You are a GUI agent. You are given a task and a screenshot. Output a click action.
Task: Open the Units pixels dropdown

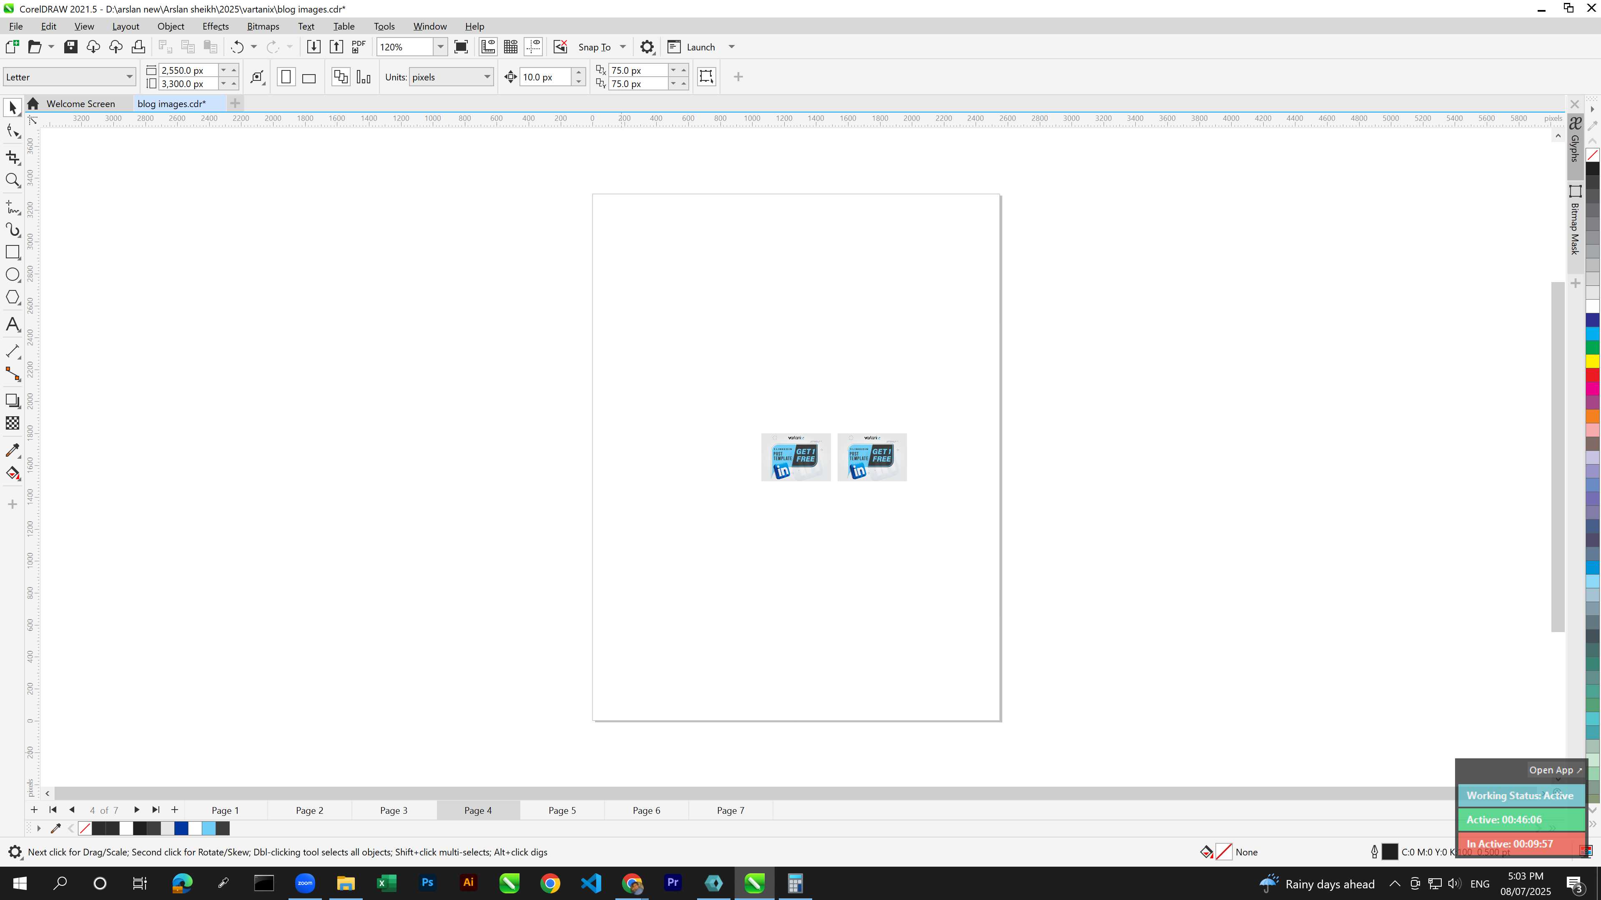coord(487,77)
